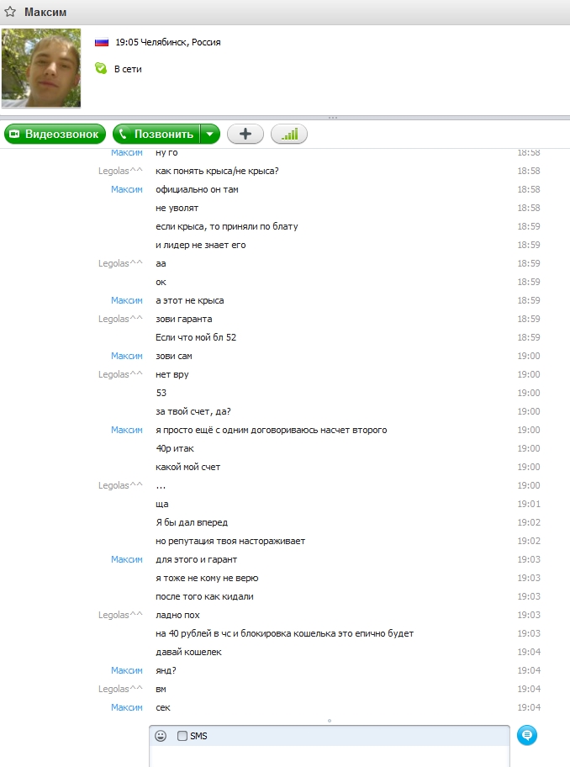Open the call quality signal bars icon
The image size is (570, 767).
tap(289, 134)
